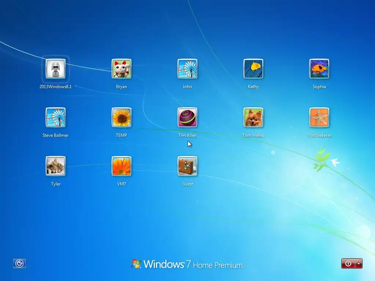This screenshot has height=281, width=375.
Task: Click the John user name label
Action: click(187, 86)
